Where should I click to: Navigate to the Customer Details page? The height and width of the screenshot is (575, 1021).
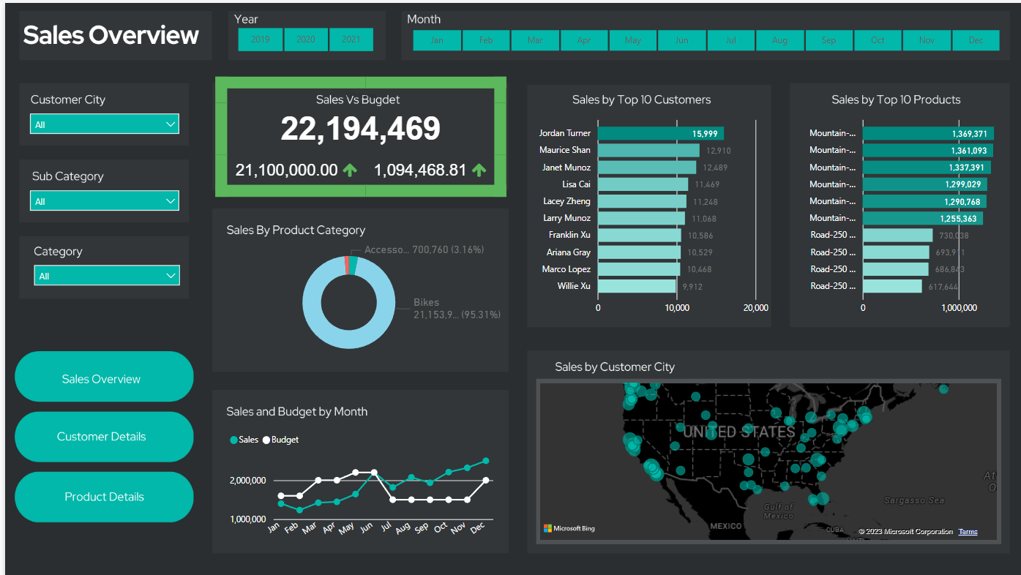pyautogui.click(x=104, y=436)
